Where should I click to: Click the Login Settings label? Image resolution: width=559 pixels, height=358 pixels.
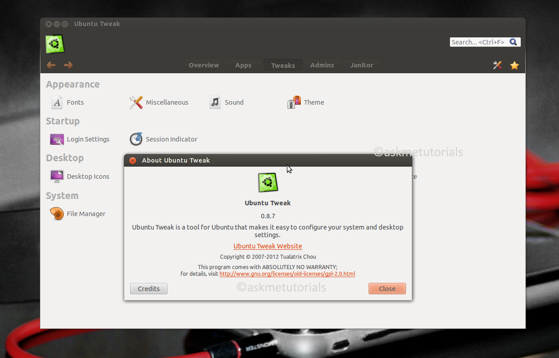point(88,139)
